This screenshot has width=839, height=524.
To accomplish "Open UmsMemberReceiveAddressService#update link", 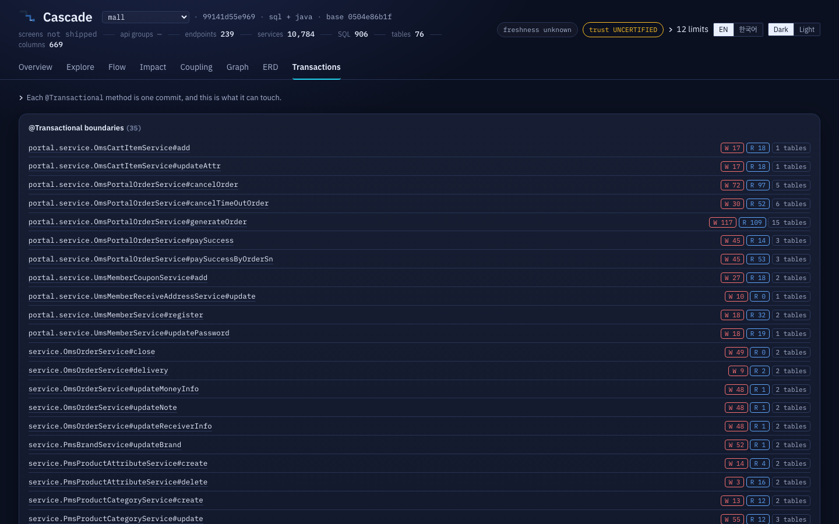I will click(142, 296).
